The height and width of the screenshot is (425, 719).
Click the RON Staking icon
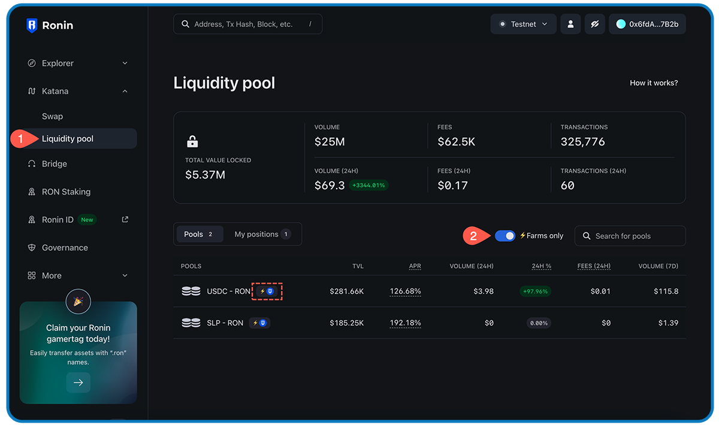coord(32,192)
